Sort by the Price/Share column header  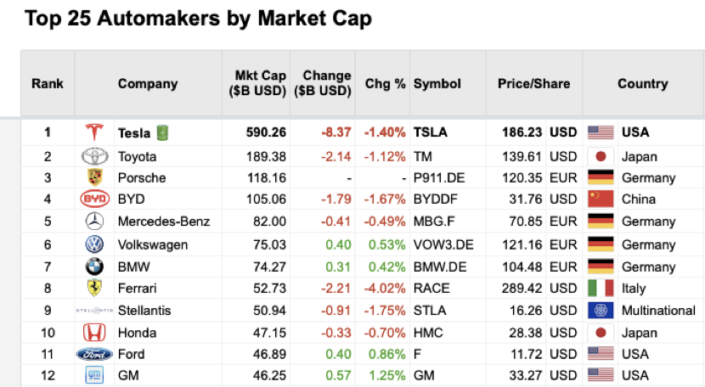[533, 84]
